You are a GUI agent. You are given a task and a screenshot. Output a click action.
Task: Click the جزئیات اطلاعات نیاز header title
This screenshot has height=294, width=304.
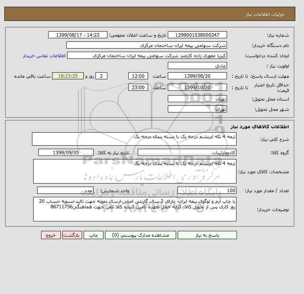point(265,14)
